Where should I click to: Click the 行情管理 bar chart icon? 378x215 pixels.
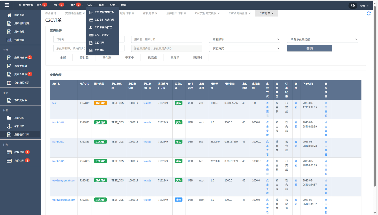9,40
